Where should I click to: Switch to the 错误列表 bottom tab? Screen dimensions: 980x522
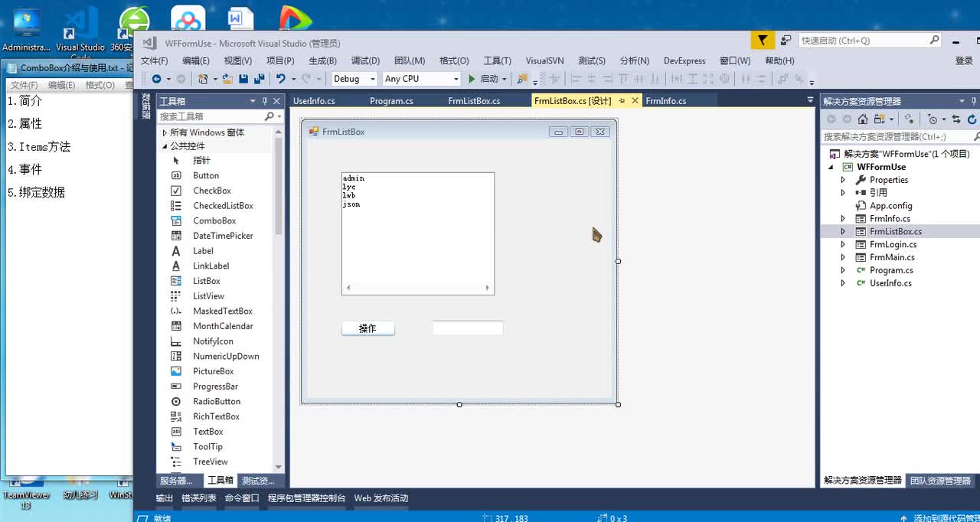[199, 498]
